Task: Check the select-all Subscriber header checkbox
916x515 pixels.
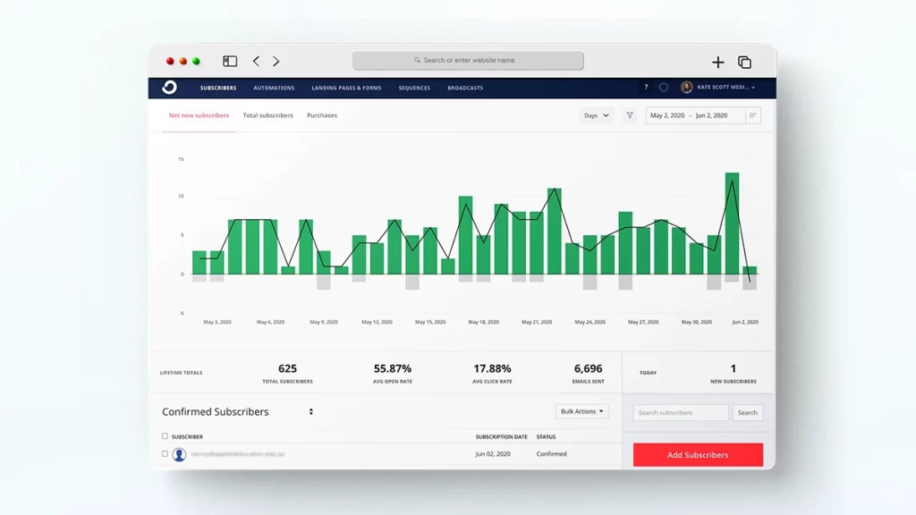Action: [x=165, y=436]
